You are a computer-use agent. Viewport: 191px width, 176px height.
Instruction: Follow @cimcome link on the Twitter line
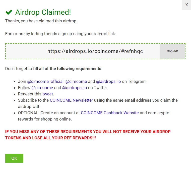click(42, 88)
